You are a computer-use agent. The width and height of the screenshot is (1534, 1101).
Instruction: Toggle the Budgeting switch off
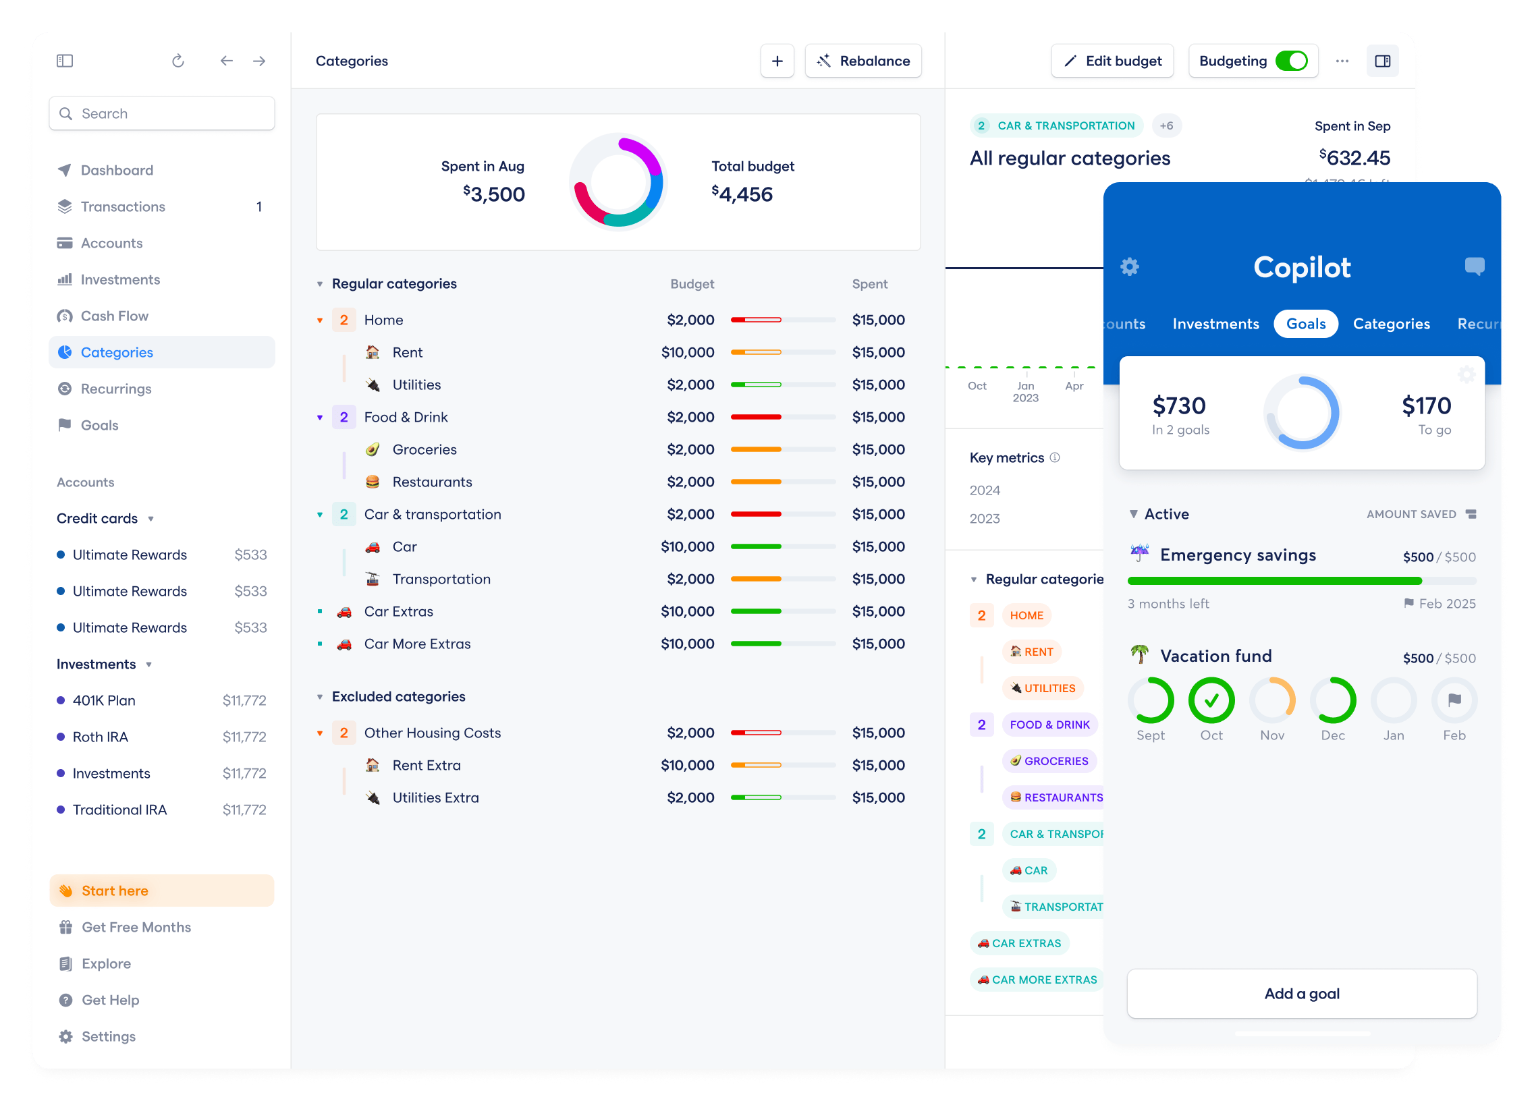coord(1291,61)
